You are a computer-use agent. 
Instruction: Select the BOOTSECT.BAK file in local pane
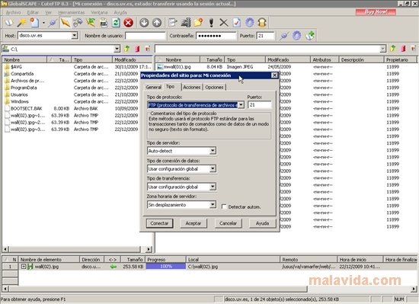pos(27,108)
